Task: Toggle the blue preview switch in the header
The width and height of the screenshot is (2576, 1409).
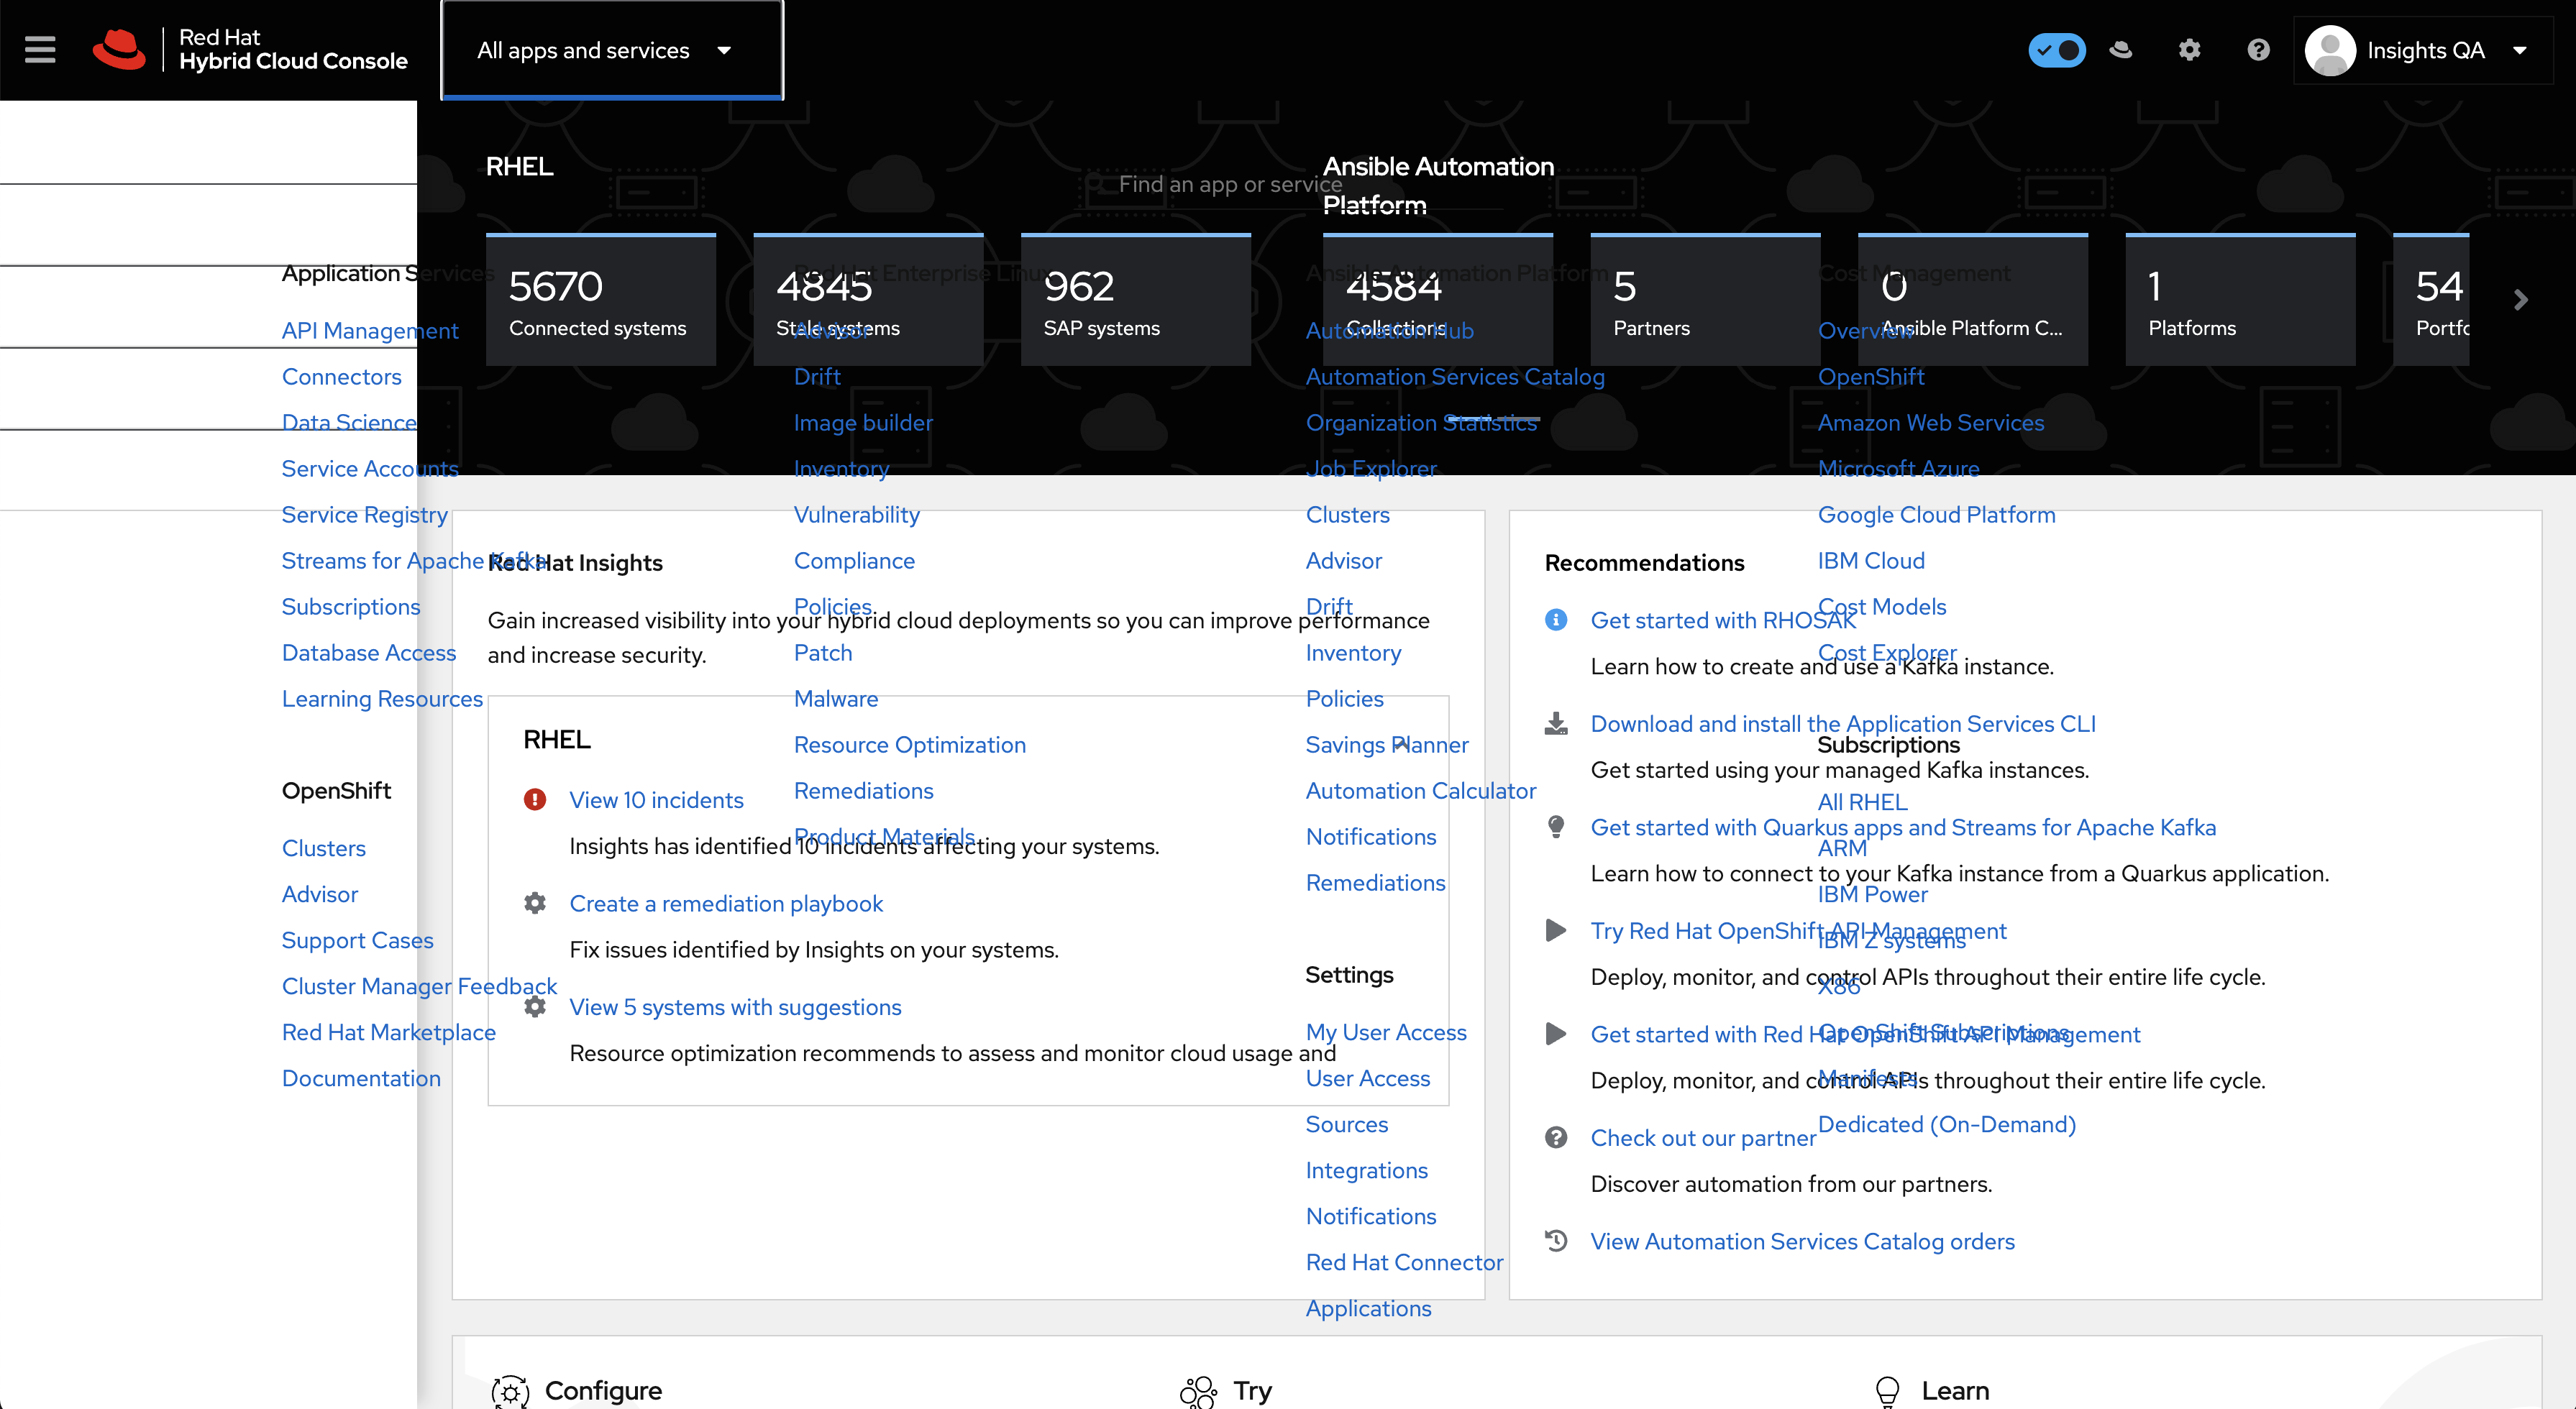Action: pyautogui.click(x=2057, y=50)
